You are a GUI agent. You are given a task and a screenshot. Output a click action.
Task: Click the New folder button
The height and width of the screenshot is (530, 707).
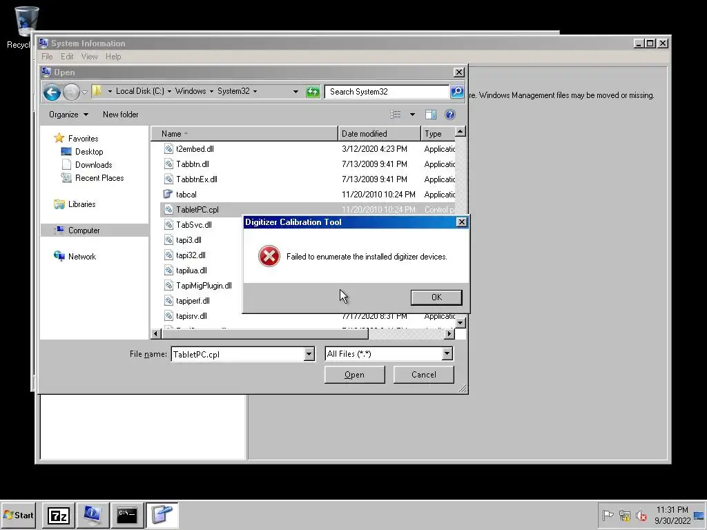(x=120, y=115)
